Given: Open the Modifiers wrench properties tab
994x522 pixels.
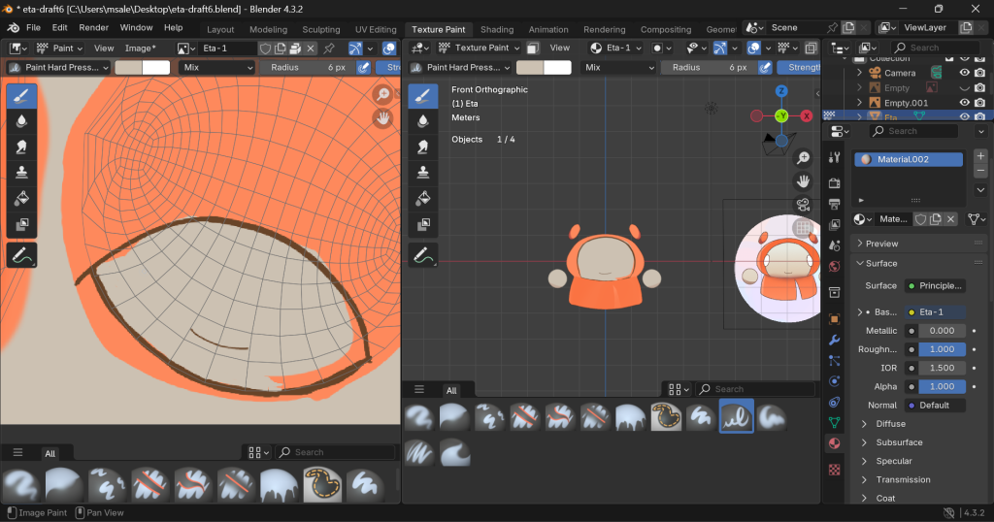Looking at the screenshot, I should (834, 340).
